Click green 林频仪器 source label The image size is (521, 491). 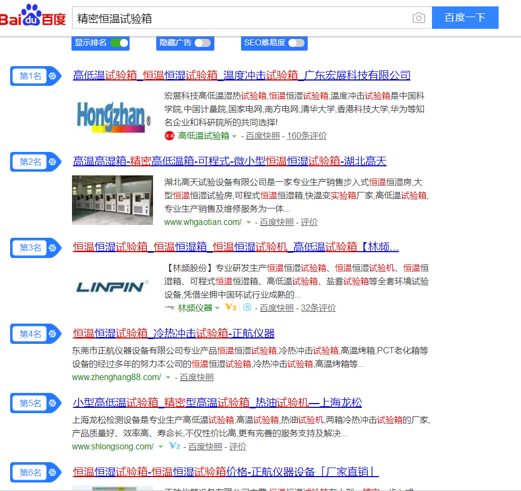[x=195, y=308]
